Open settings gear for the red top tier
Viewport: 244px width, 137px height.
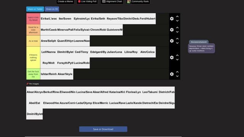172,19
